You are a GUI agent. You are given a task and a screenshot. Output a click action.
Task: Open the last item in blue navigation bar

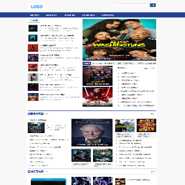click(108, 15)
